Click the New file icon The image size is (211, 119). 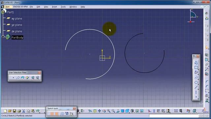point(5,111)
